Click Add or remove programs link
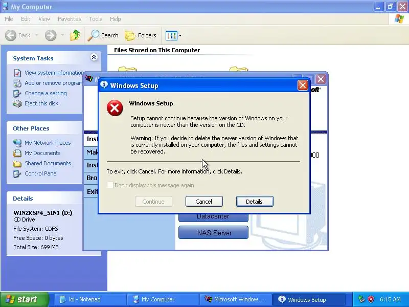Screen dimensions: 409x307 [54, 83]
